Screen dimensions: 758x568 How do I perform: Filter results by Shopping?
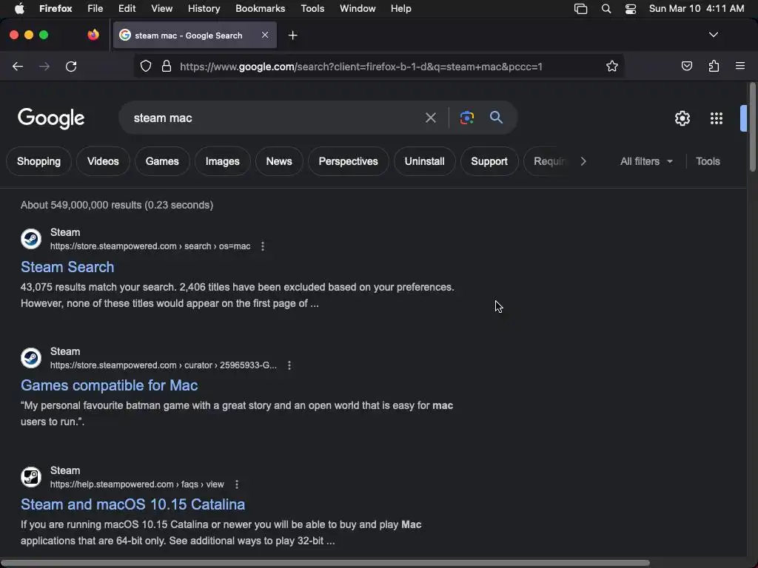coord(38,161)
